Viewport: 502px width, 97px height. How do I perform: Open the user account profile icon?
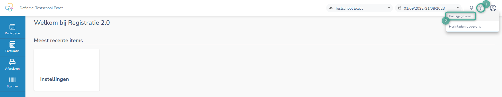point(493,8)
